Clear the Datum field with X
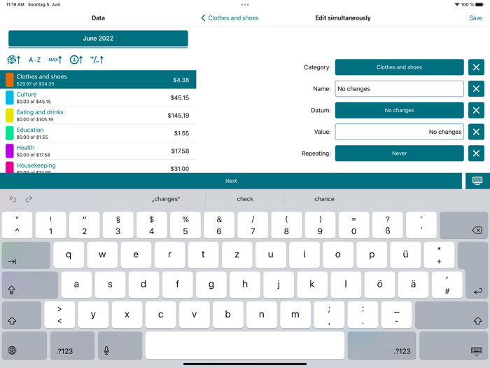 click(x=476, y=110)
